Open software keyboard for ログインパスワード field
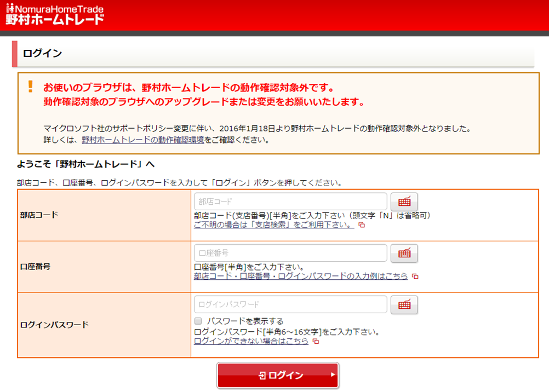 point(404,304)
